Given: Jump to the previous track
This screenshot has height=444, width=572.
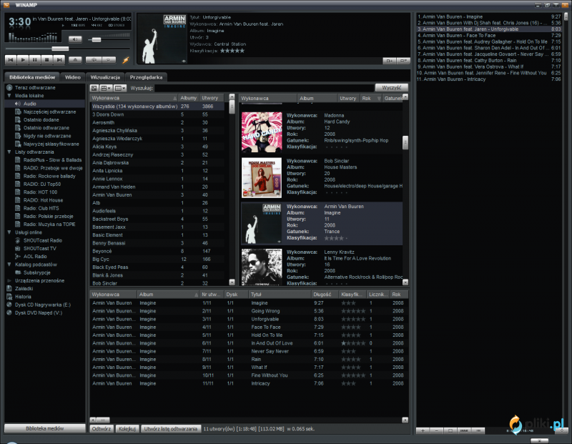Looking at the screenshot, I should point(11,59).
